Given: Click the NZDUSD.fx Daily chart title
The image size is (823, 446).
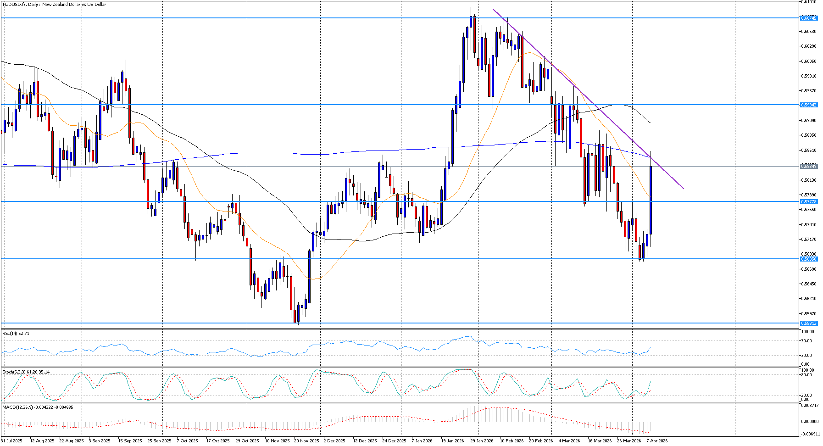Looking at the screenshot, I should click(x=54, y=5).
